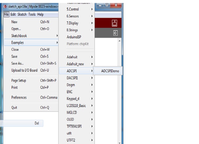Image resolution: width=199 pixels, height=144 pixels.
Task: Expand the ENC examples submenu
Action: (x=77, y=92)
